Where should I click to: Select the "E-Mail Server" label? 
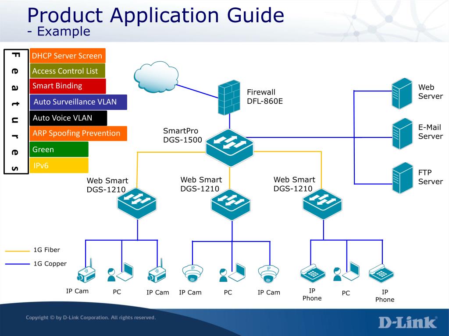431,132
